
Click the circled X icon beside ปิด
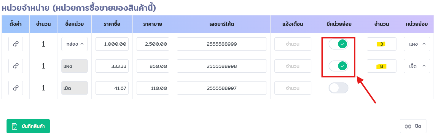click(x=408, y=126)
